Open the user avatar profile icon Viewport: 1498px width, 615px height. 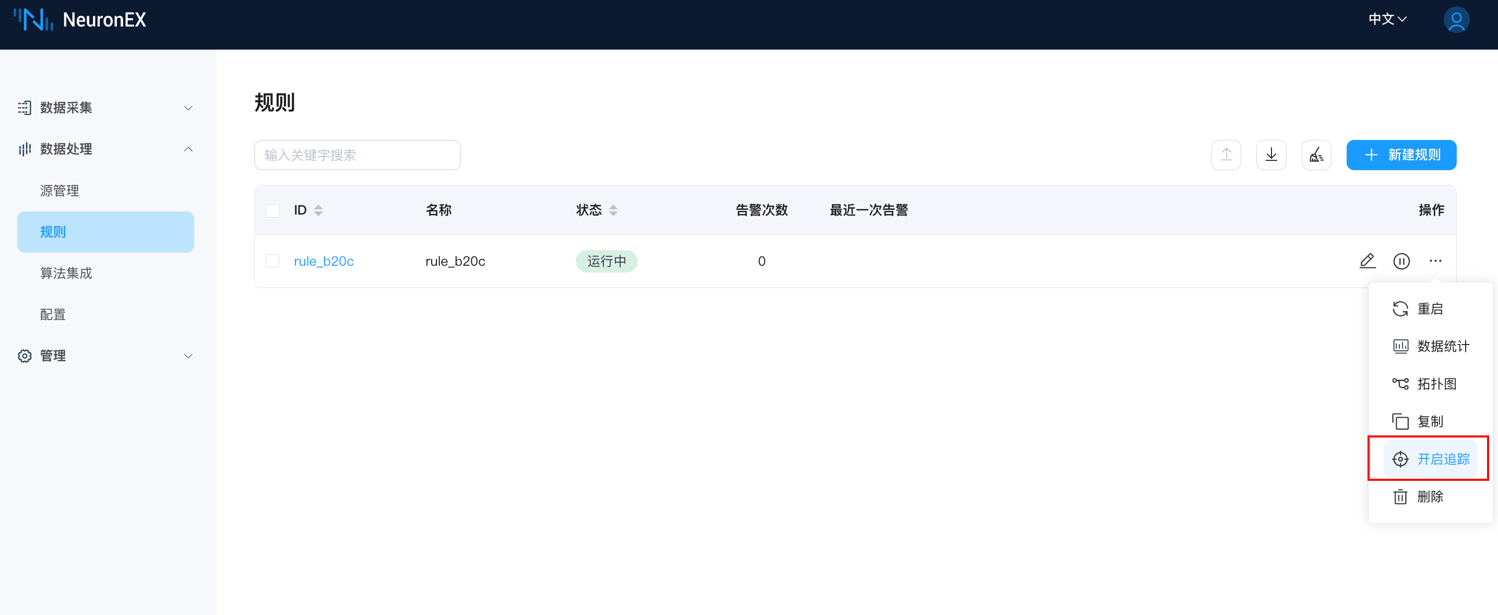pyautogui.click(x=1456, y=20)
